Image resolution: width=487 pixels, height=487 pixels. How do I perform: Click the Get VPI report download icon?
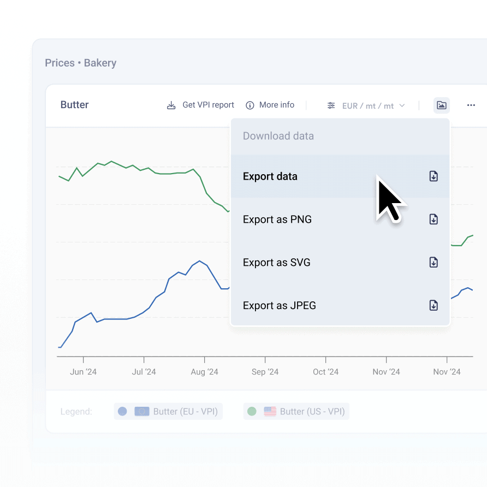click(171, 105)
